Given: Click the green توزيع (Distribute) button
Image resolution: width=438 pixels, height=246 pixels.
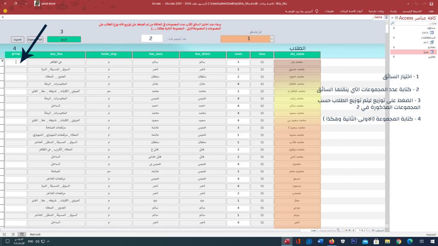Looking at the screenshot, I should tap(64, 39).
